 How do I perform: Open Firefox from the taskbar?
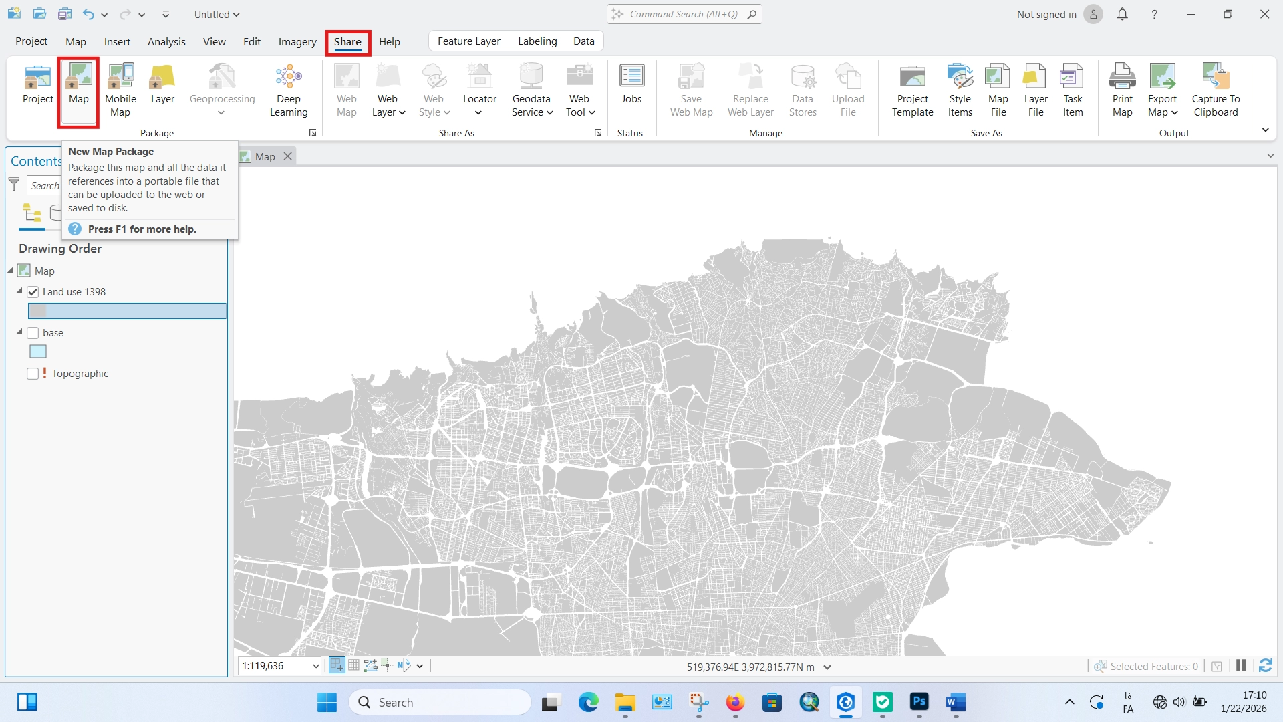[x=735, y=702]
